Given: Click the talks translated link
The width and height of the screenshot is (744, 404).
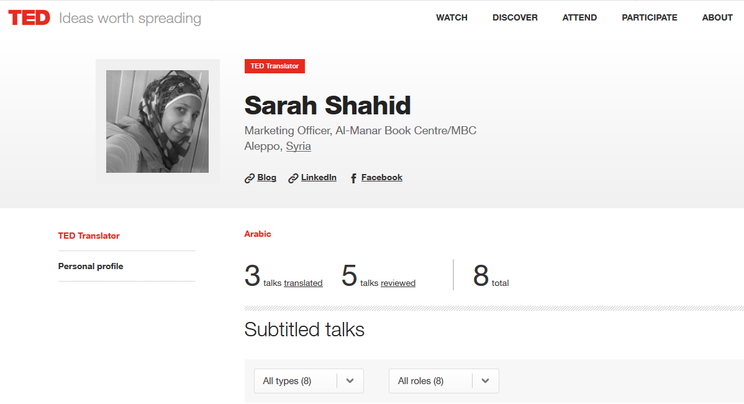Looking at the screenshot, I should coord(303,283).
